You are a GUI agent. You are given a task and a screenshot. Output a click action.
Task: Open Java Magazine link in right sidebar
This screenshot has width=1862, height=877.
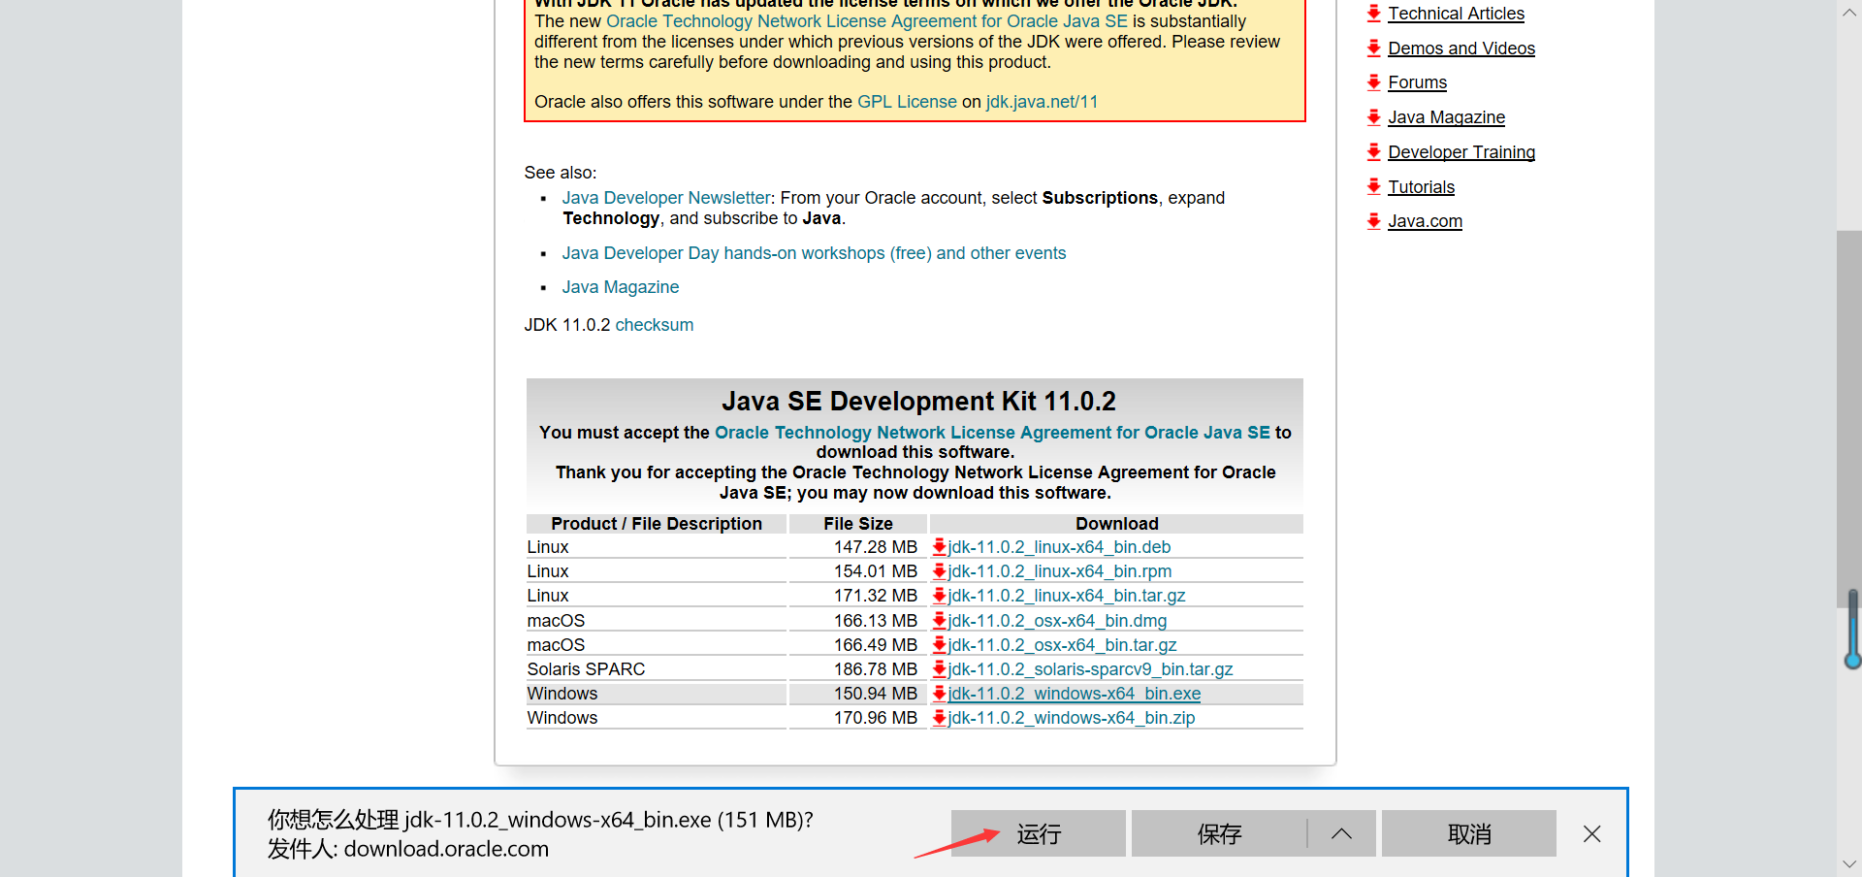[1446, 117]
